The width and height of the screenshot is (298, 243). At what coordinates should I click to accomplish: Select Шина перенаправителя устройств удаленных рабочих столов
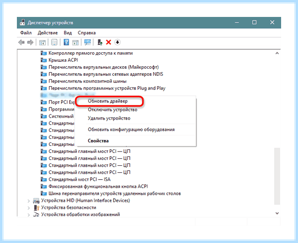[115, 193]
